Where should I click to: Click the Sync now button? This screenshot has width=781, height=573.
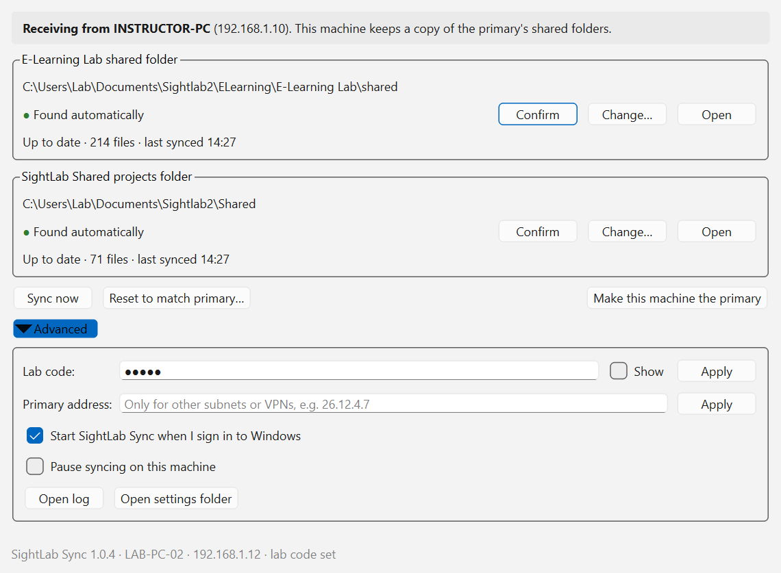tap(53, 298)
